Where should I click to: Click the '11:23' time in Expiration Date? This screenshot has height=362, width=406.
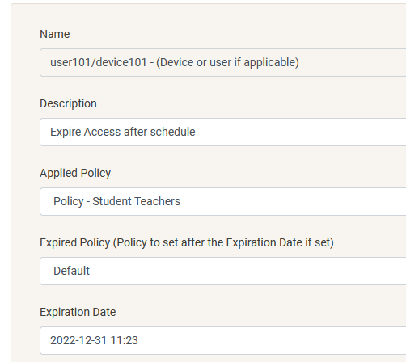125,340
